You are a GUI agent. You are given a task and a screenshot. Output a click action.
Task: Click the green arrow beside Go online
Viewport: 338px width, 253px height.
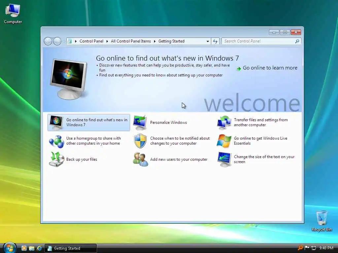pyautogui.click(x=239, y=69)
